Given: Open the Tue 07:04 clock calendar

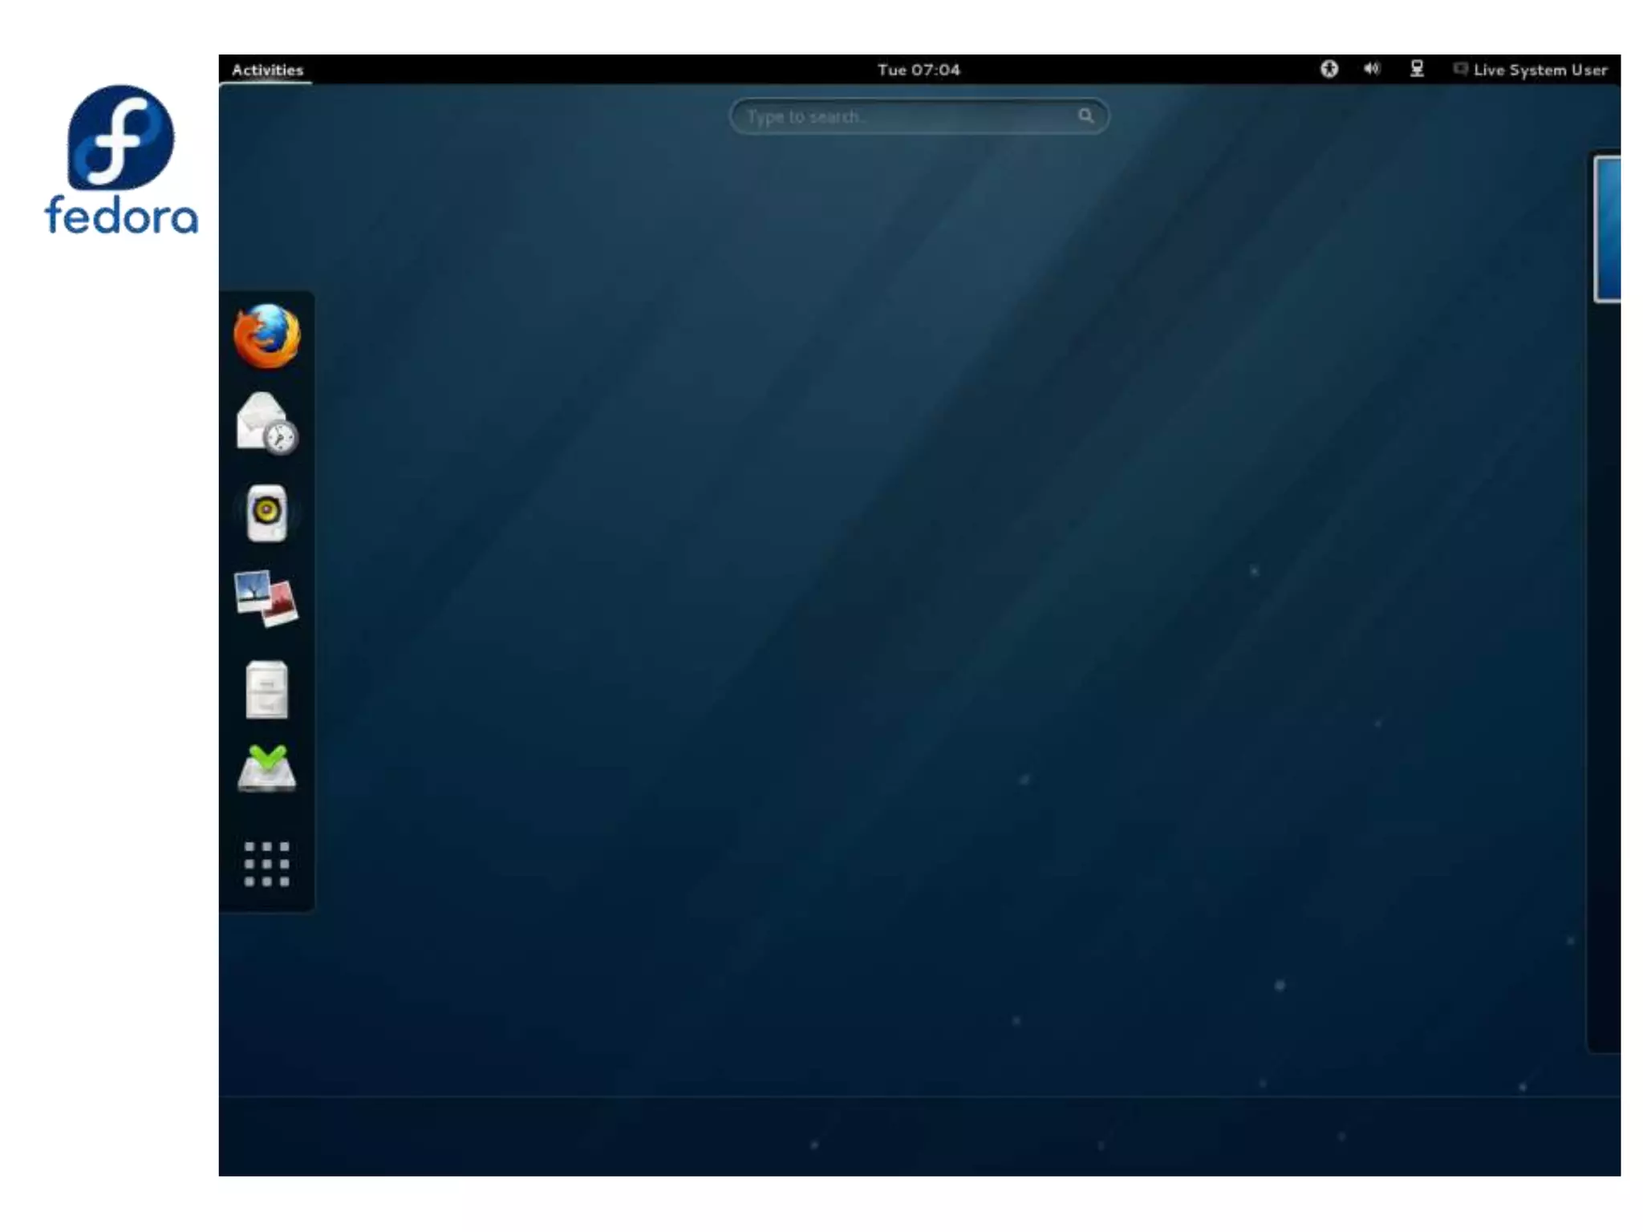Looking at the screenshot, I should point(919,70).
